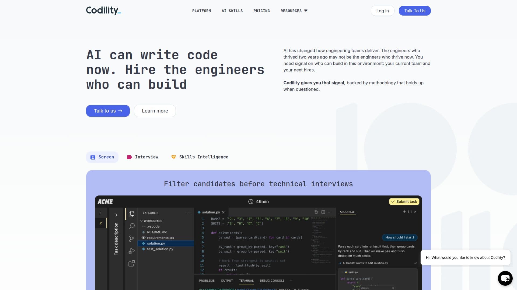Expand the Task description side panel chevron
517x290 pixels.
point(116,215)
